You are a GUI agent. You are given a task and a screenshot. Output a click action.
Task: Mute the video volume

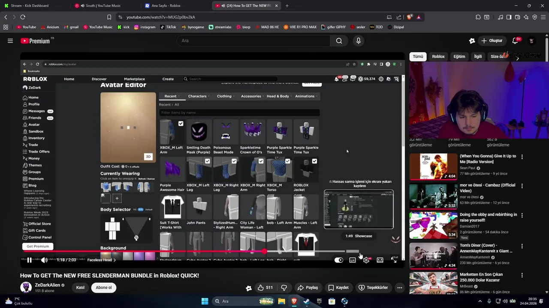click(44, 260)
